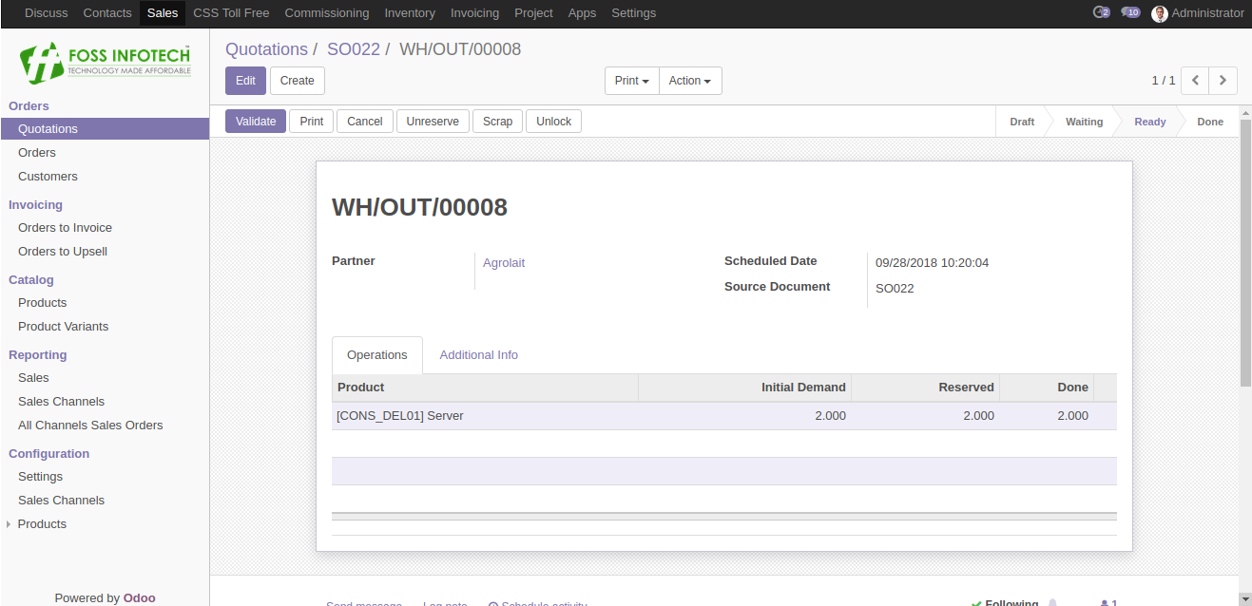1252x606 pixels.
Task: Click the Print button in the status bar
Action: tap(312, 122)
